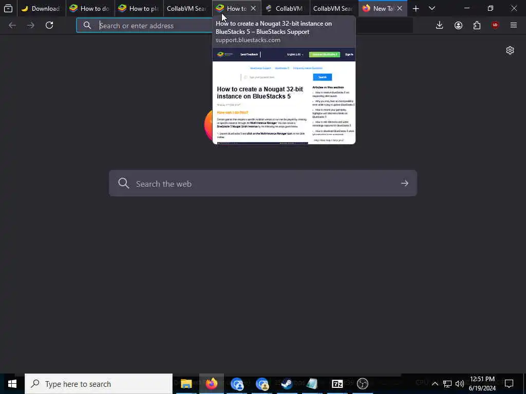526x394 pixels.
Task: Click the BlueStacks tab preview thumbnail
Action: pyautogui.click(x=284, y=96)
